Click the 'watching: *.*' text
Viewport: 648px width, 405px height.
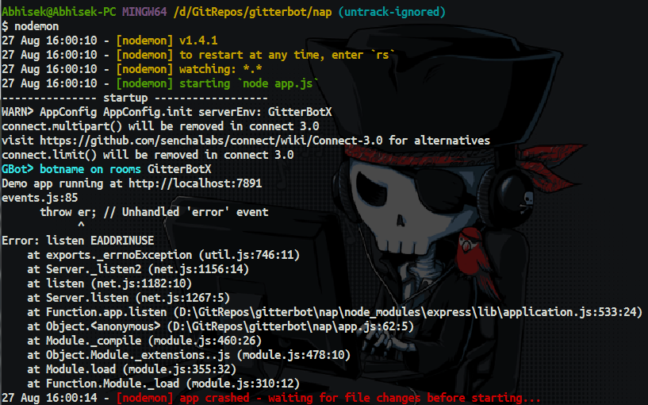pyautogui.click(x=220, y=69)
